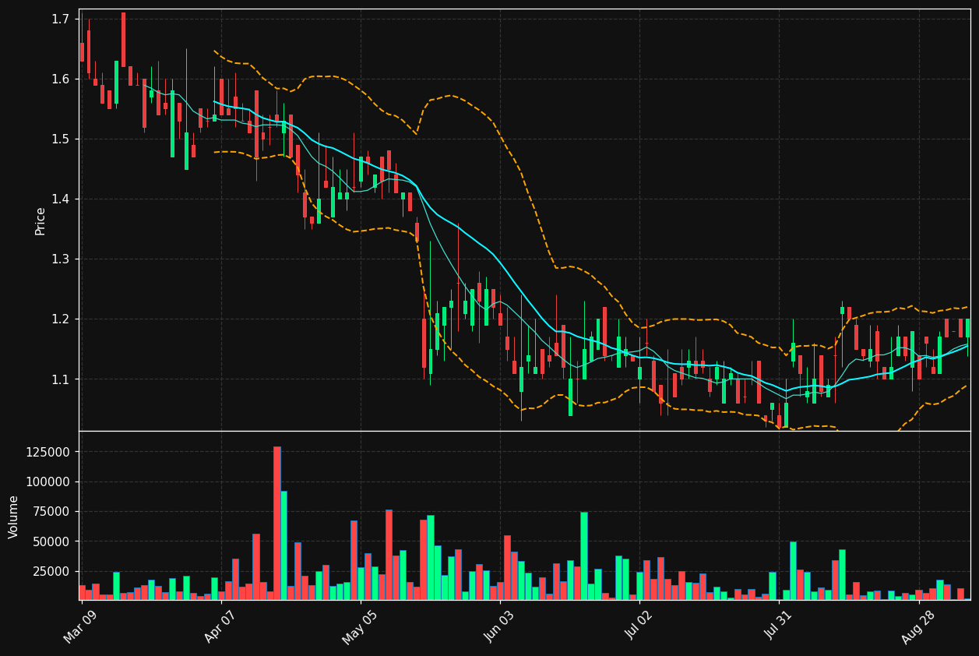Viewport: 979px width, 656px height.
Task: Select the 1.5 price axis label
Action: (61, 139)
